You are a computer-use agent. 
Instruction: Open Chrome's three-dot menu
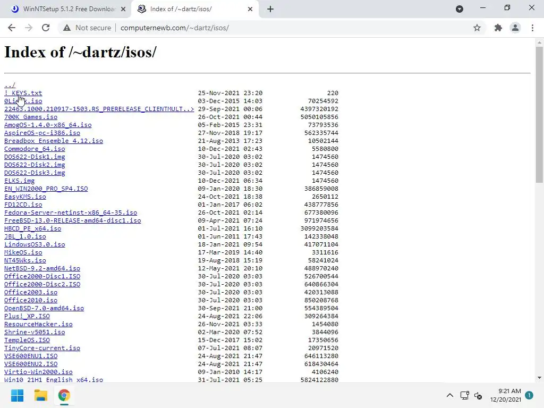pos(532,28)
